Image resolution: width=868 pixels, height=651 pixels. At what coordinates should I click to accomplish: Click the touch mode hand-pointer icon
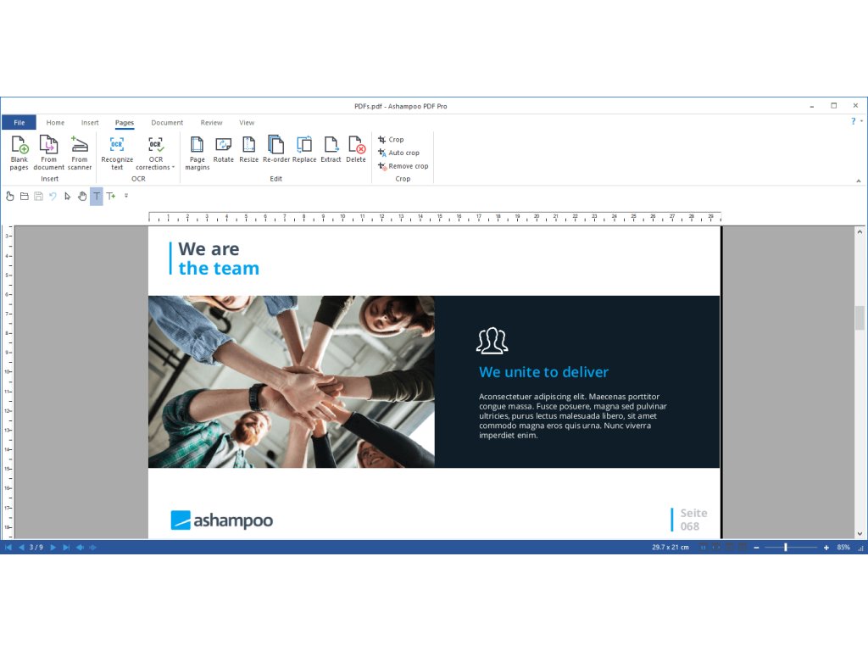click(x=9, y=196)
